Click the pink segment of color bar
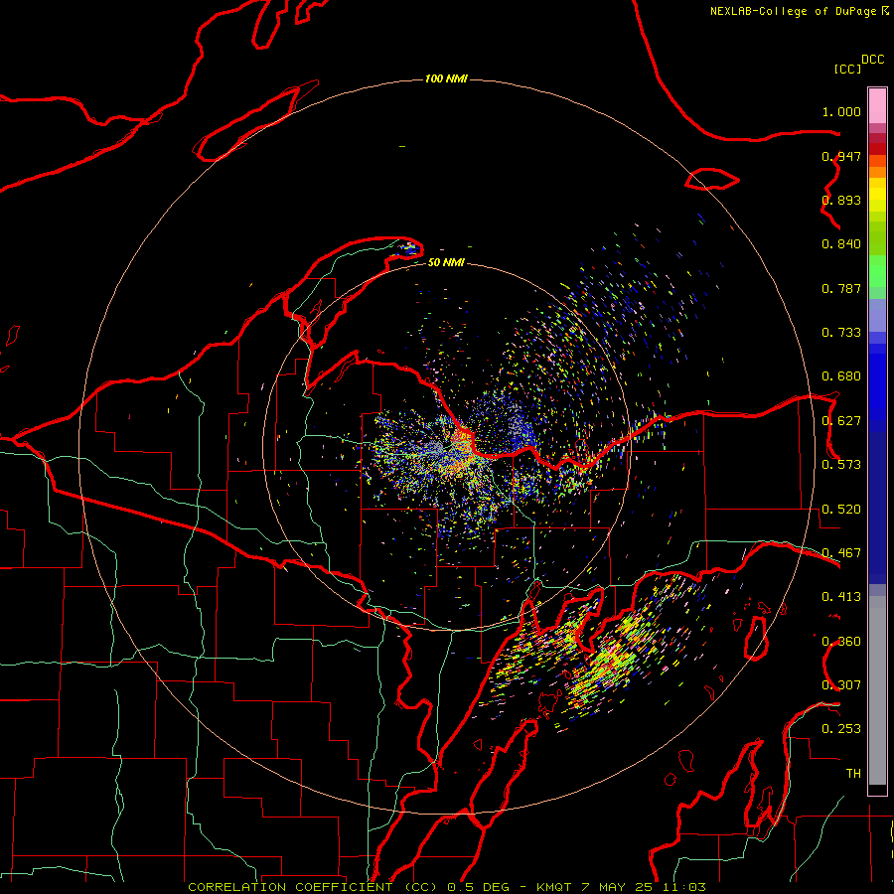The height and width of the screenshot is (894, 894). coord(877,106)
